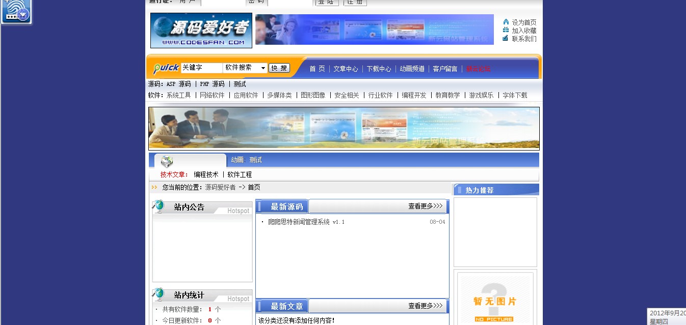
Task: Click the 暂无图片 placeholder image
Action: [495, 299]
